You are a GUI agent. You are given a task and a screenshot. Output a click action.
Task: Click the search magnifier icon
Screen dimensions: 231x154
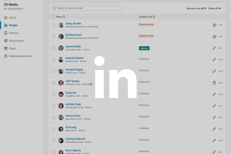tap(55, 8)
